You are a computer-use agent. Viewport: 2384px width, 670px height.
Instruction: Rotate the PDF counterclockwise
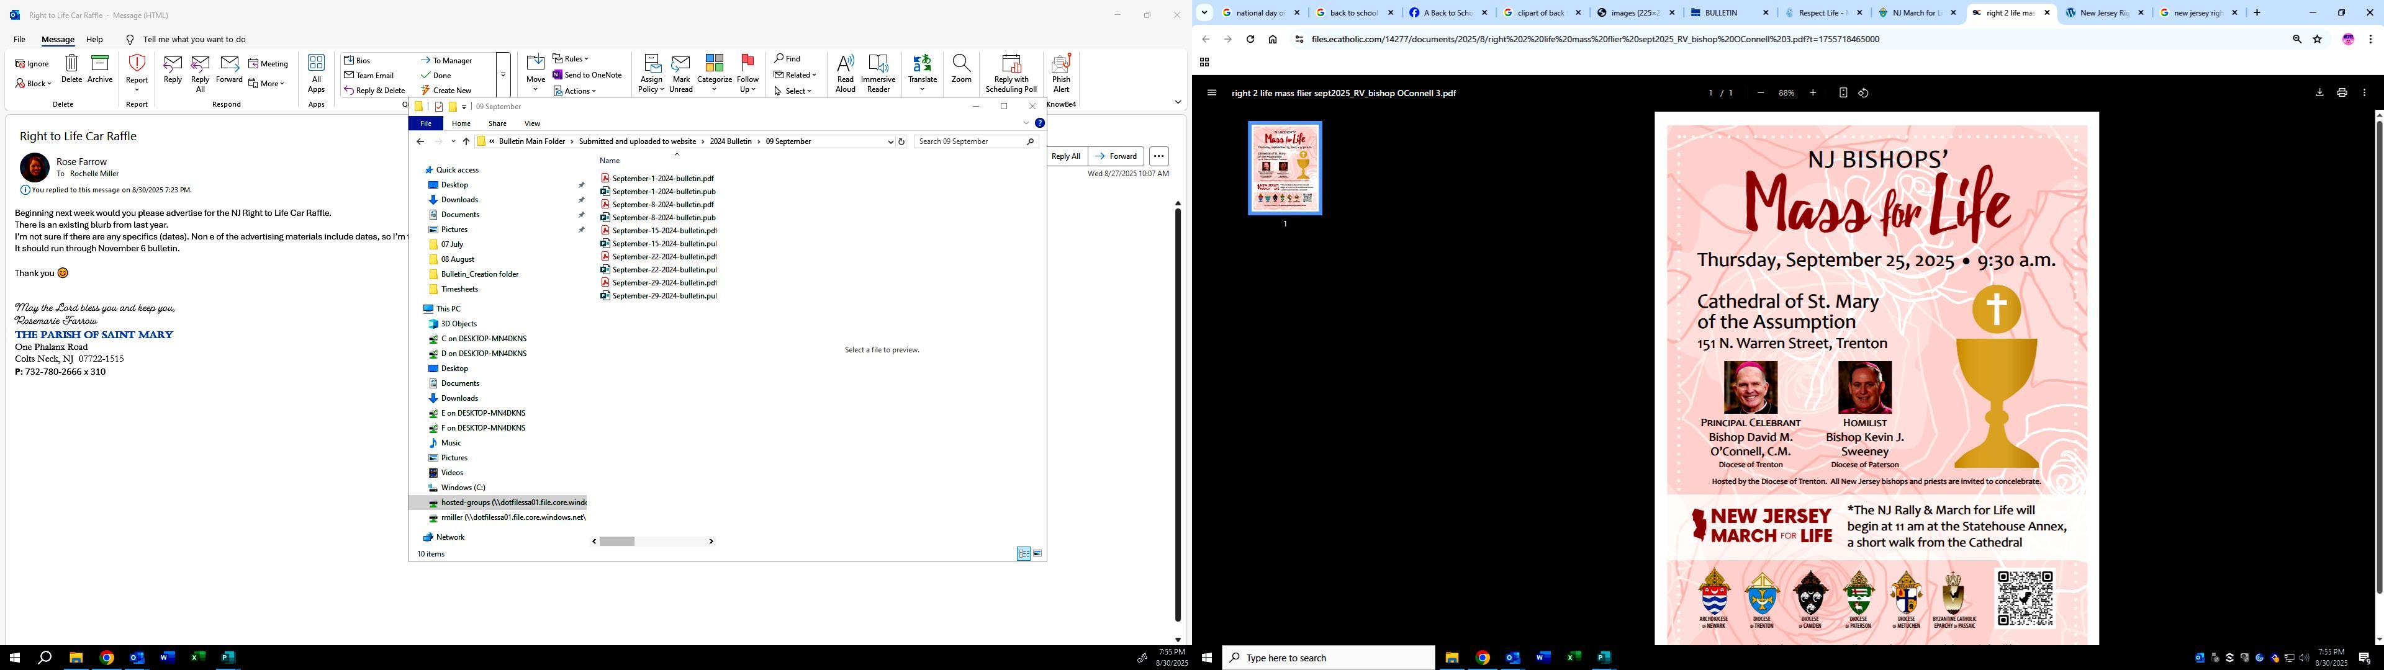(1864, 92)
